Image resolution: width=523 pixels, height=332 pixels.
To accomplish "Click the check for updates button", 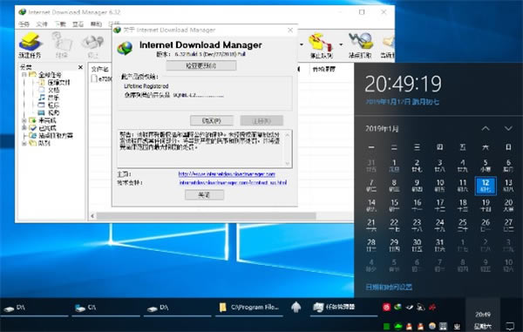I will tap(201, 65).
